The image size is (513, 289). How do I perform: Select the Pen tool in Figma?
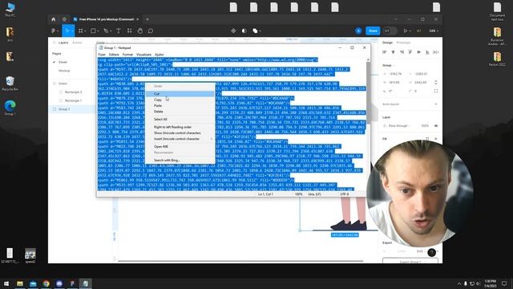click(x=106, y=31)
